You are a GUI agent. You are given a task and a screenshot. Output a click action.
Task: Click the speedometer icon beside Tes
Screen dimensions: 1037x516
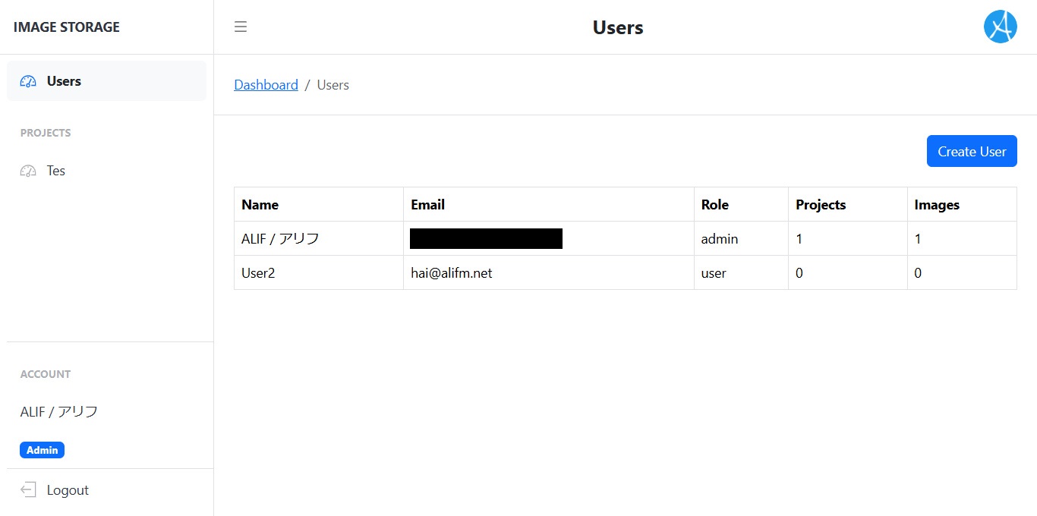(28, 171)
